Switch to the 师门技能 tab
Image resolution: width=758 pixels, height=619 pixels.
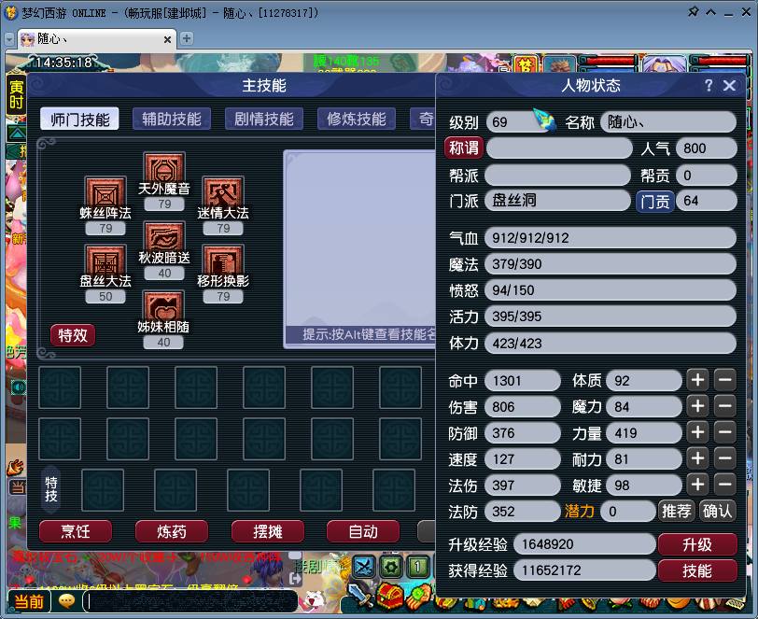(x=79, y=119)
